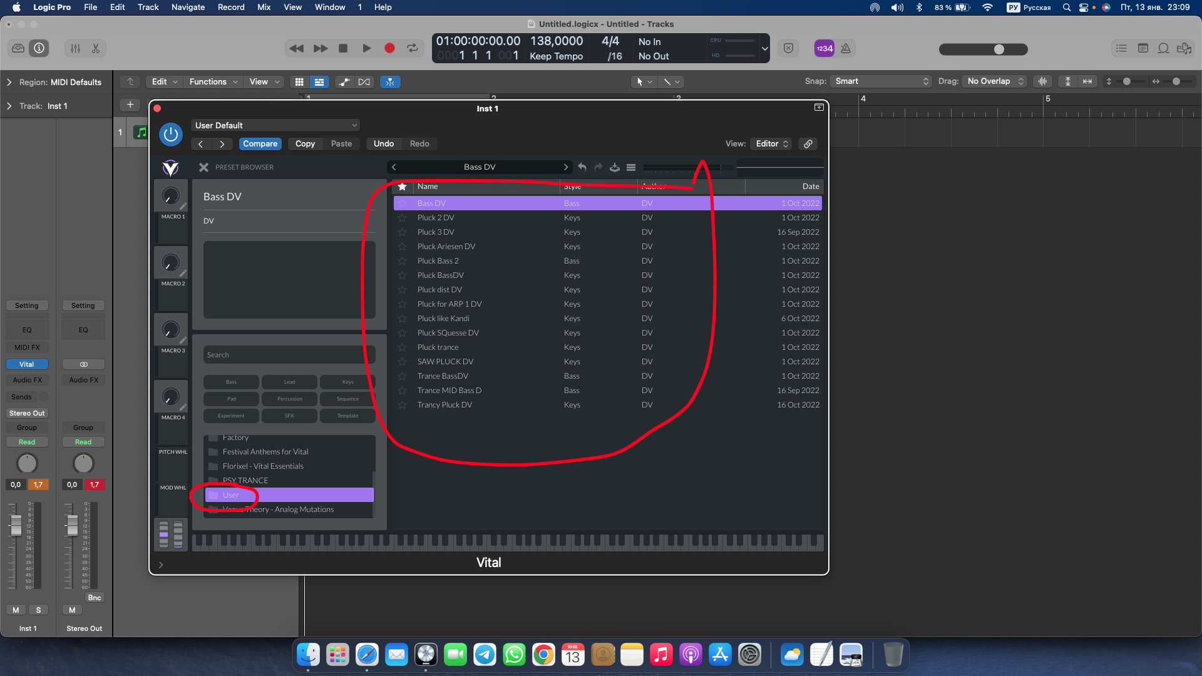Open the Drag No Overlap dropdown
This screenshot has height=676, width=1202.
[995, 81]
